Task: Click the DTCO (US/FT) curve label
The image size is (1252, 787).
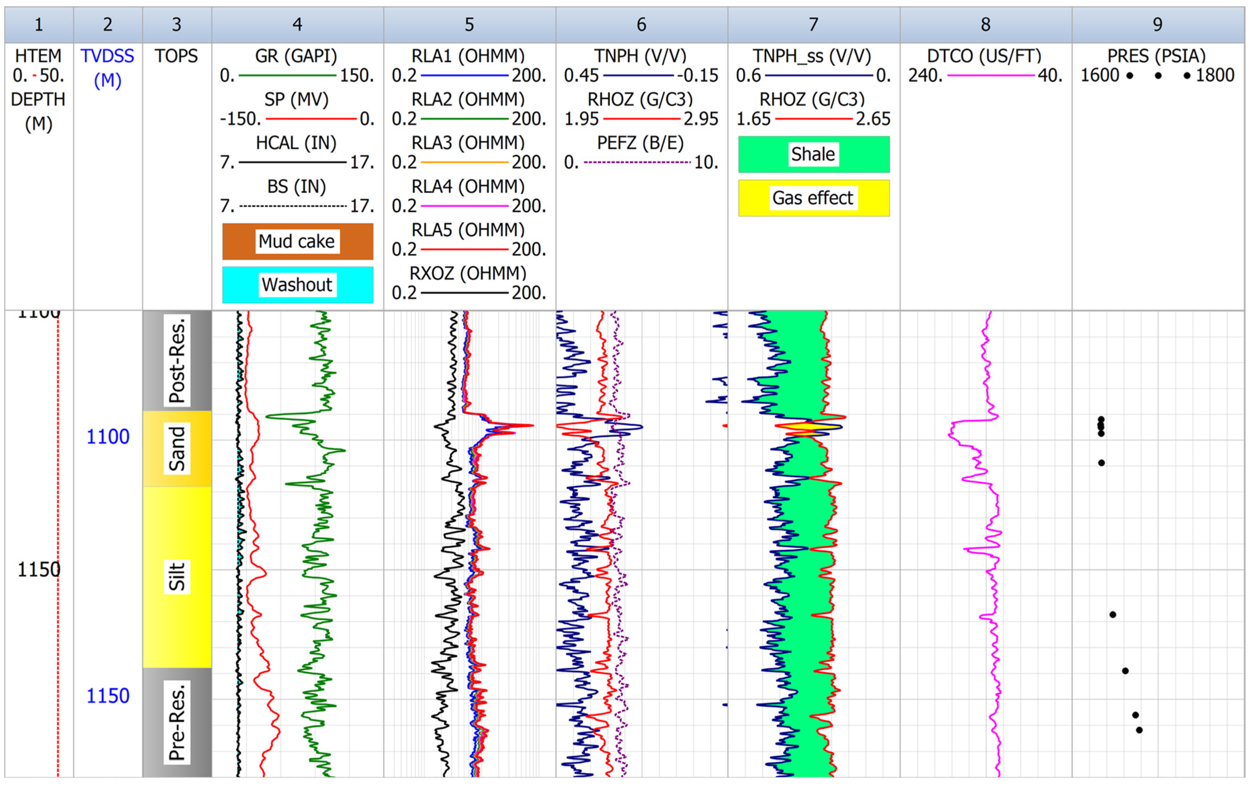Action: pyautogui.click(x=984, y=56)
